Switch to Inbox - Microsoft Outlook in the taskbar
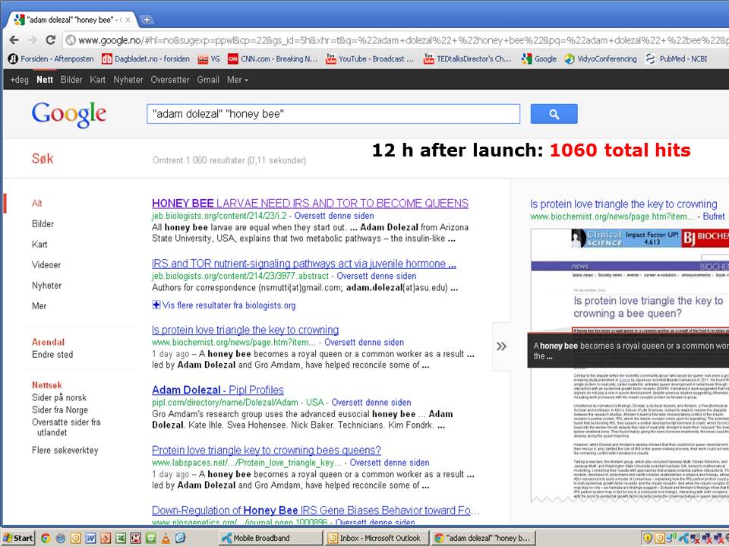Image resolution: width=729 pixels, height=547 pixels. (374, 538)
